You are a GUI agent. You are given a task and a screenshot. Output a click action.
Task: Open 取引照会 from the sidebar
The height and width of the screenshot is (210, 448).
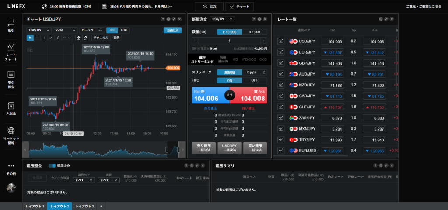pos(11,79)
